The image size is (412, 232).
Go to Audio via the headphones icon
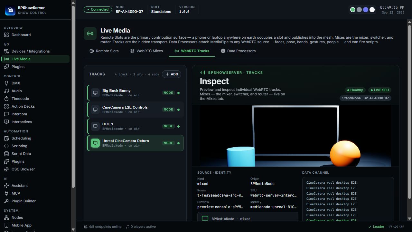coord(6,91)
